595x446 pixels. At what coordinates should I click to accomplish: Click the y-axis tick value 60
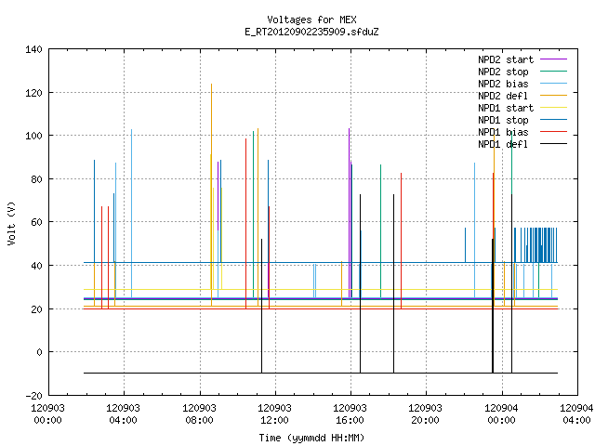pyautogui.click(x=36, y=222)
